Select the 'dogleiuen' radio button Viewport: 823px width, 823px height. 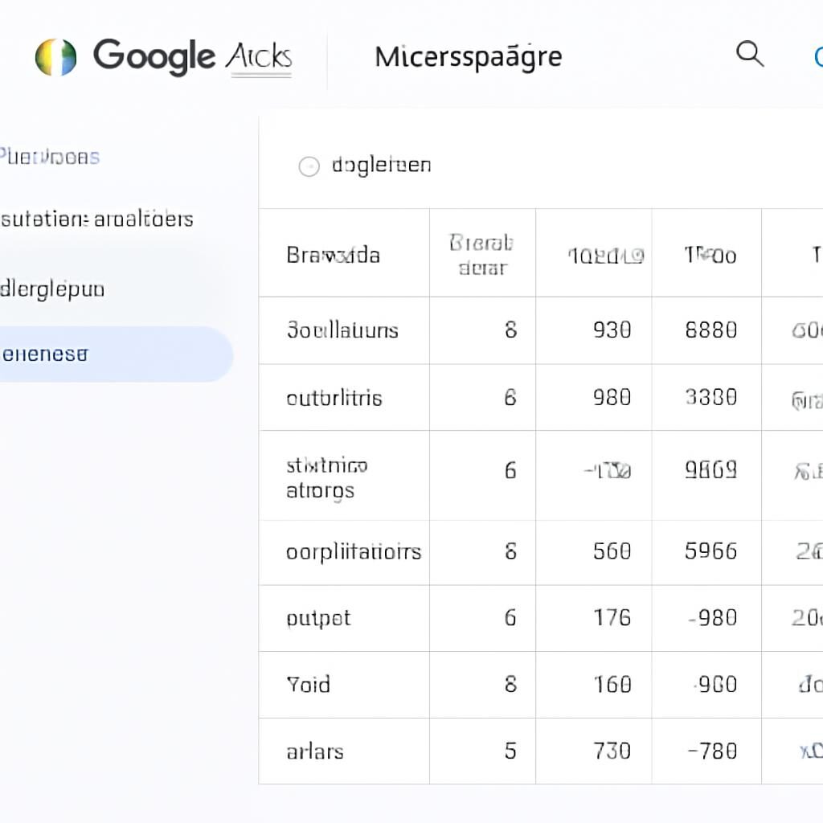point(309,166)
